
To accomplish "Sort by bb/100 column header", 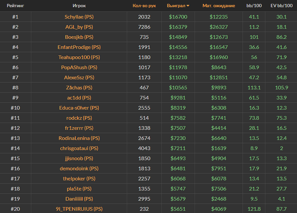I will pyautogui.click(x=255, y=6).
